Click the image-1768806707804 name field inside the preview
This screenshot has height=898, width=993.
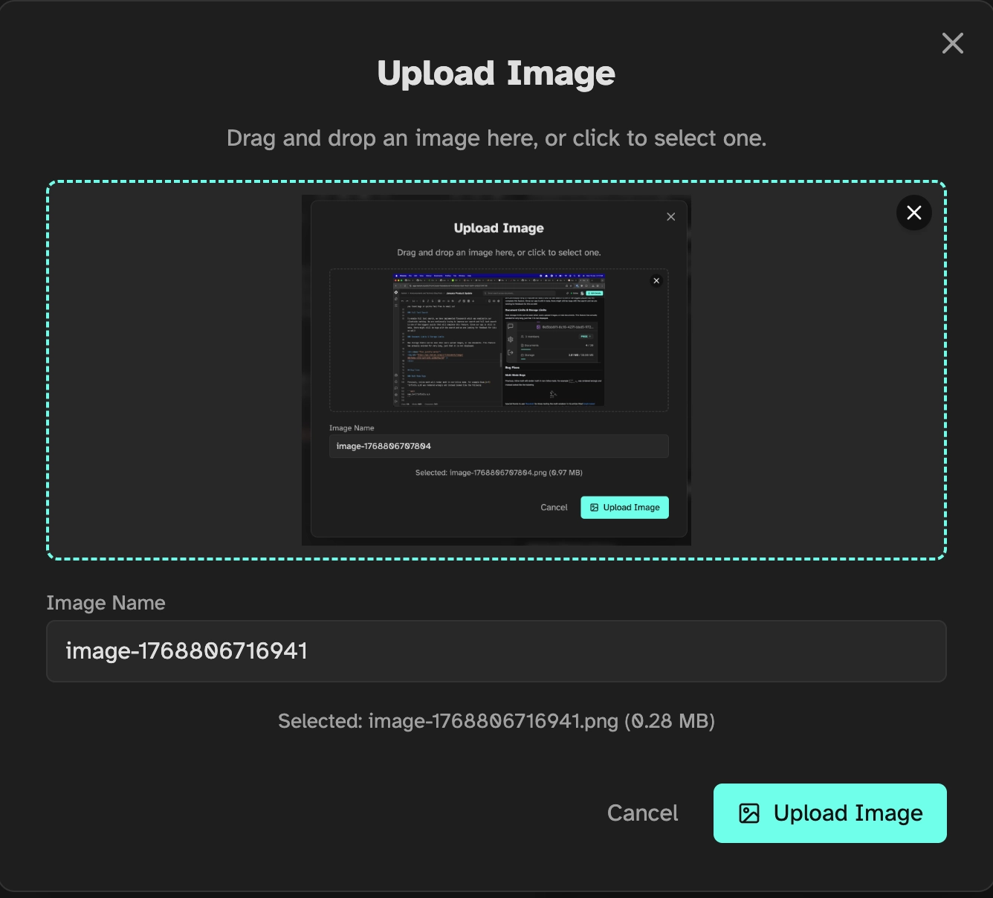click(x=498, y=446)
